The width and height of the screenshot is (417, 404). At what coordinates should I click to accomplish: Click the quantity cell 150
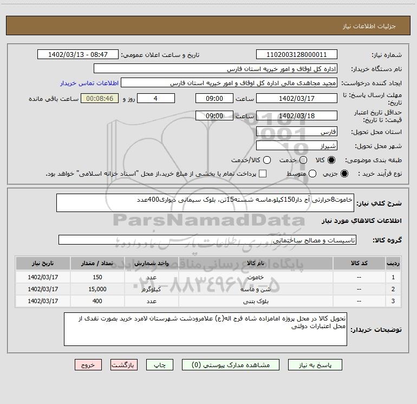[97, 277]
